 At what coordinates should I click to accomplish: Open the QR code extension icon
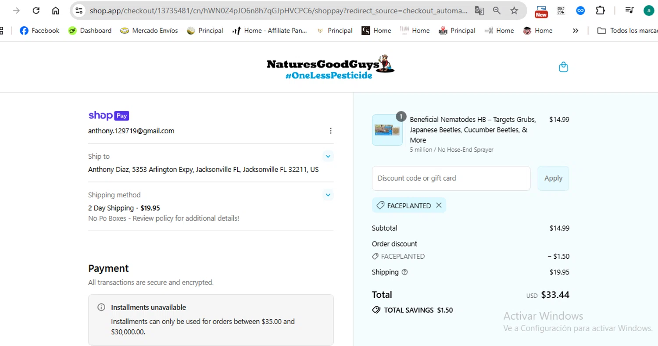[561, 11]
